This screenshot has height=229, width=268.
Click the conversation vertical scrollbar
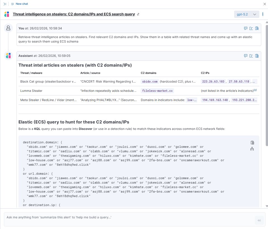pos(266,112)
